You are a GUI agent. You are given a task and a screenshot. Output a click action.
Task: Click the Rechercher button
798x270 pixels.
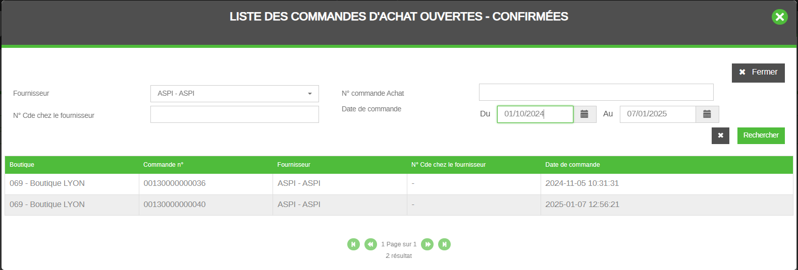pyautogui.click(x=761, y=136)
